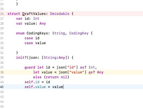The width and height of the screenshot is (143, 109).
Task: Click 'var' keyword on line 28
Action: 19,24
